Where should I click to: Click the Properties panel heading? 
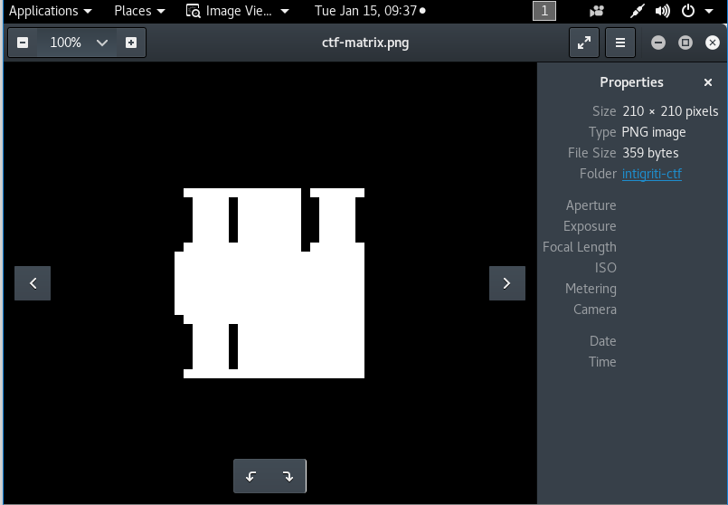631,82
